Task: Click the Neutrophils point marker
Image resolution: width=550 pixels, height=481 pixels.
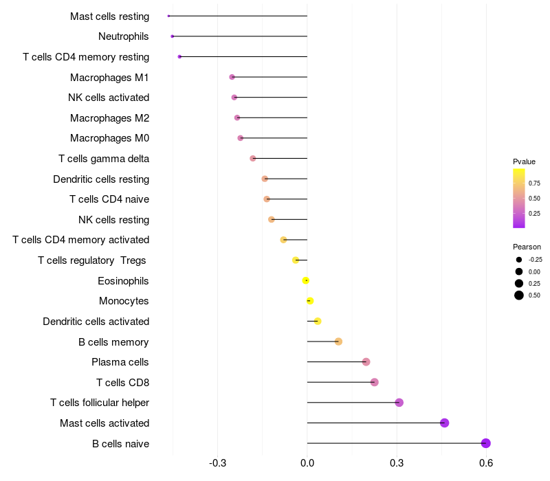Action: 173,36
